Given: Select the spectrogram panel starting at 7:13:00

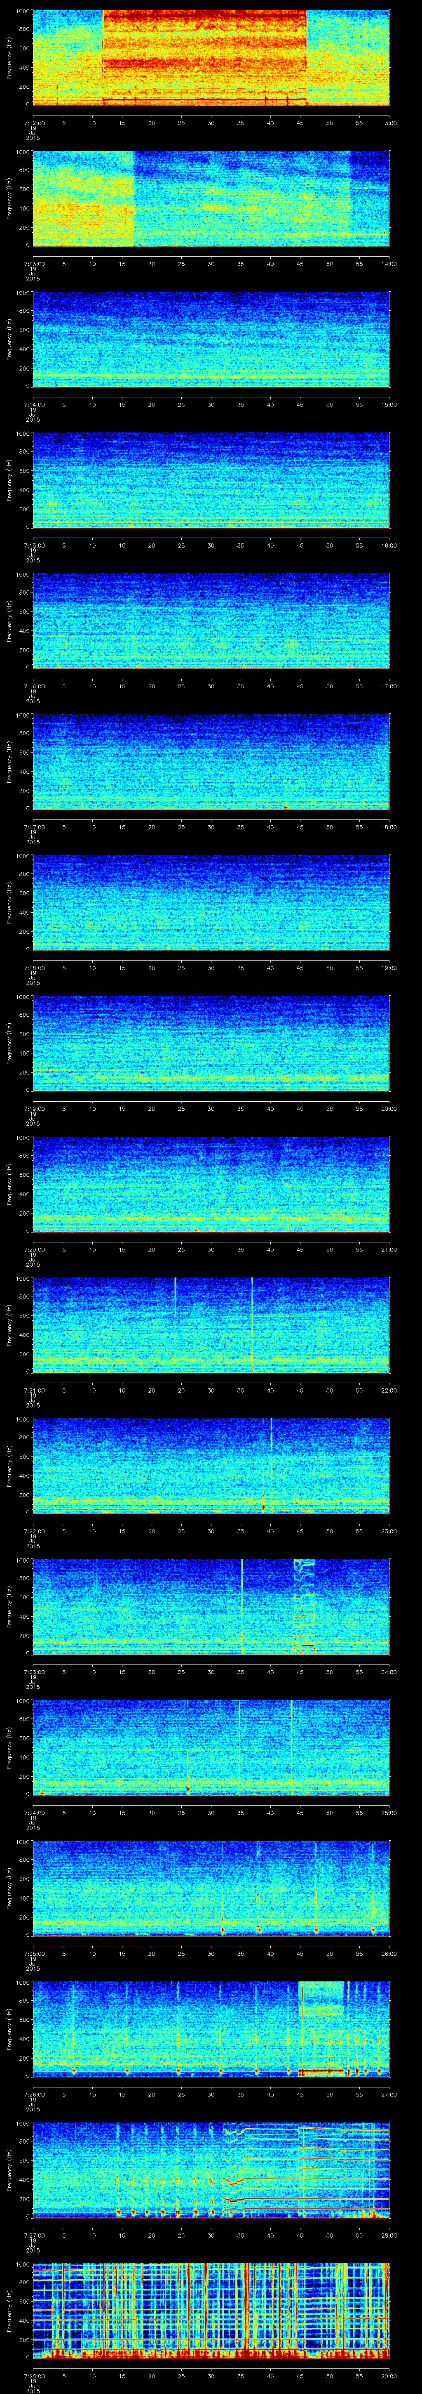Looking at the screenshot, I should [x=211, y=198].
